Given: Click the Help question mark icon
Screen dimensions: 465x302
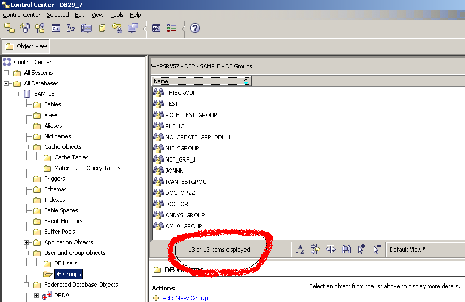Looking at the screenshot, I should coord(195,28).
